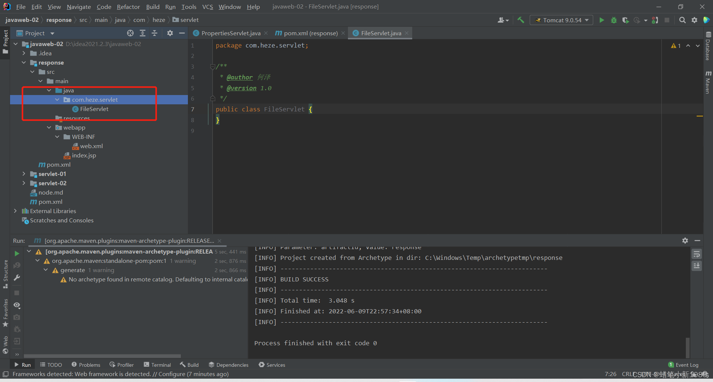
Task: Toggle soft-wrap in the Run console
Action: coord(697,254)
